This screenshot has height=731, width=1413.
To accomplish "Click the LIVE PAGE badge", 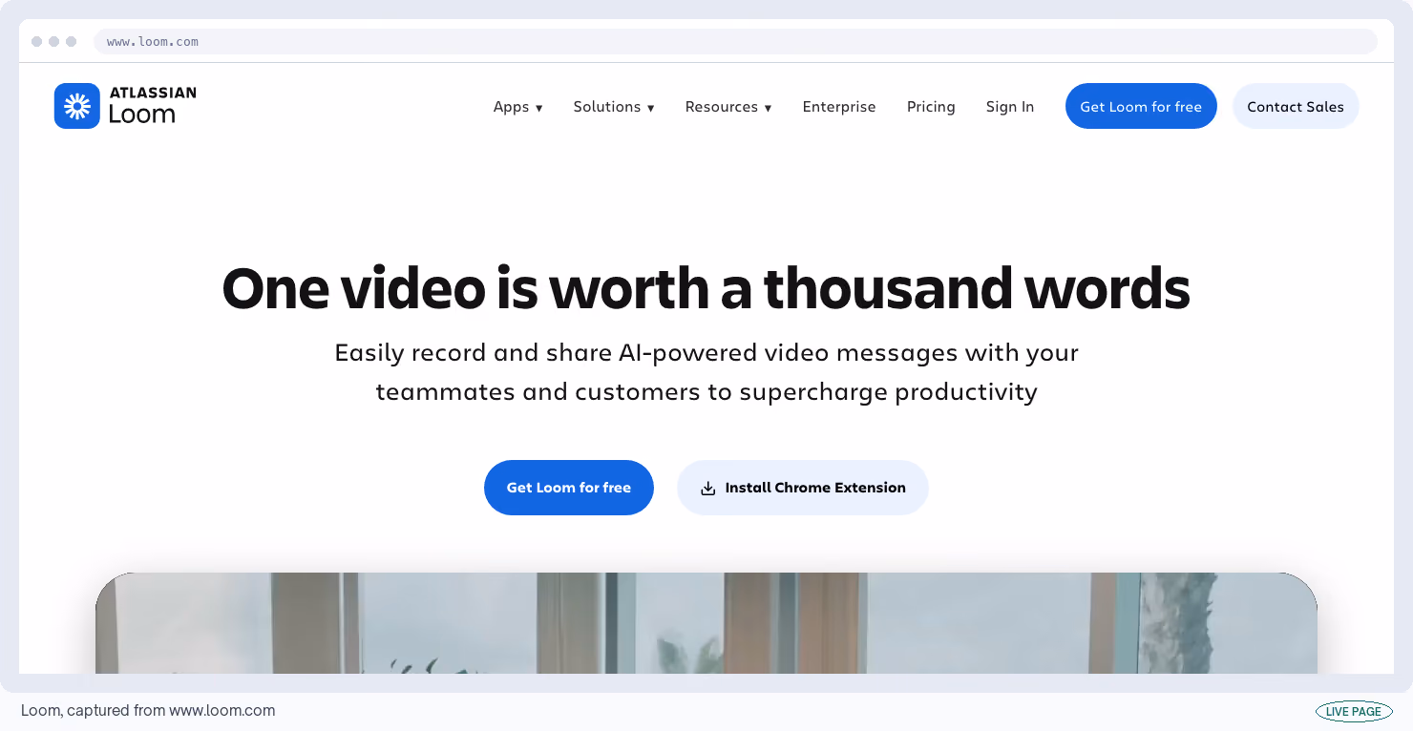I will tap(1354, 712).
